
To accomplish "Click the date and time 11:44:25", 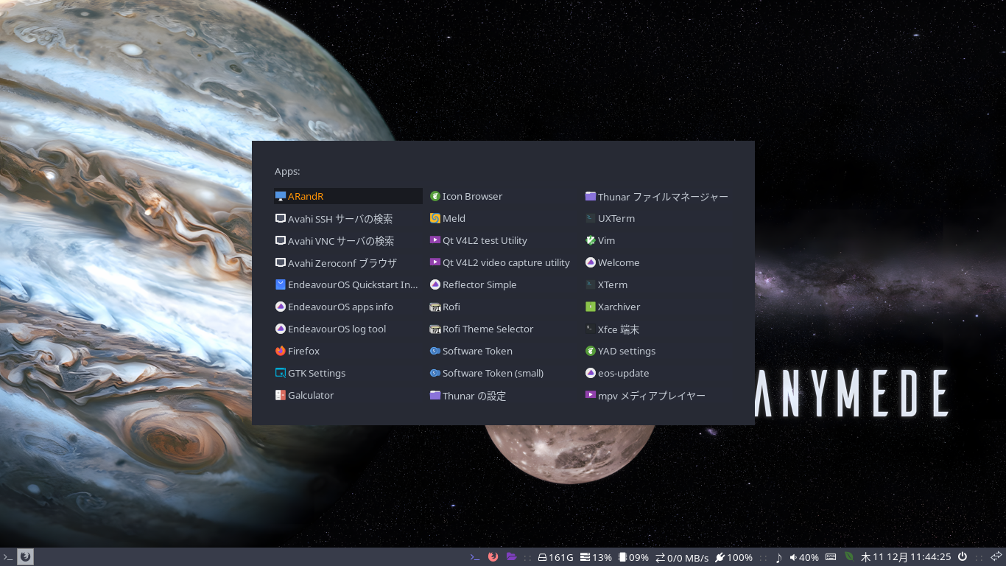I will 906,558.
